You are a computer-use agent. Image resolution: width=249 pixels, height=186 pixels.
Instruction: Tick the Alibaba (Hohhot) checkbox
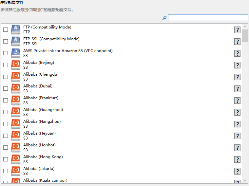(x=6, y=147)
